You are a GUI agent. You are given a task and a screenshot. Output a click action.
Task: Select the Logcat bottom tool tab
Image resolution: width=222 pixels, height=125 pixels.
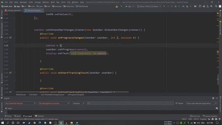[28, 116]
